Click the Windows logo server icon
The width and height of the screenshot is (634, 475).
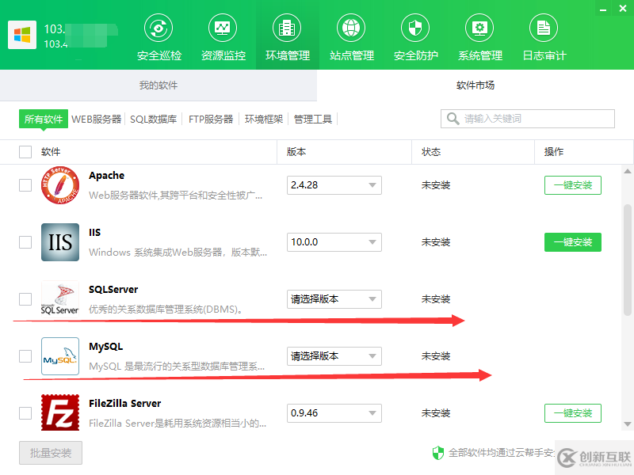pos(22,35)
